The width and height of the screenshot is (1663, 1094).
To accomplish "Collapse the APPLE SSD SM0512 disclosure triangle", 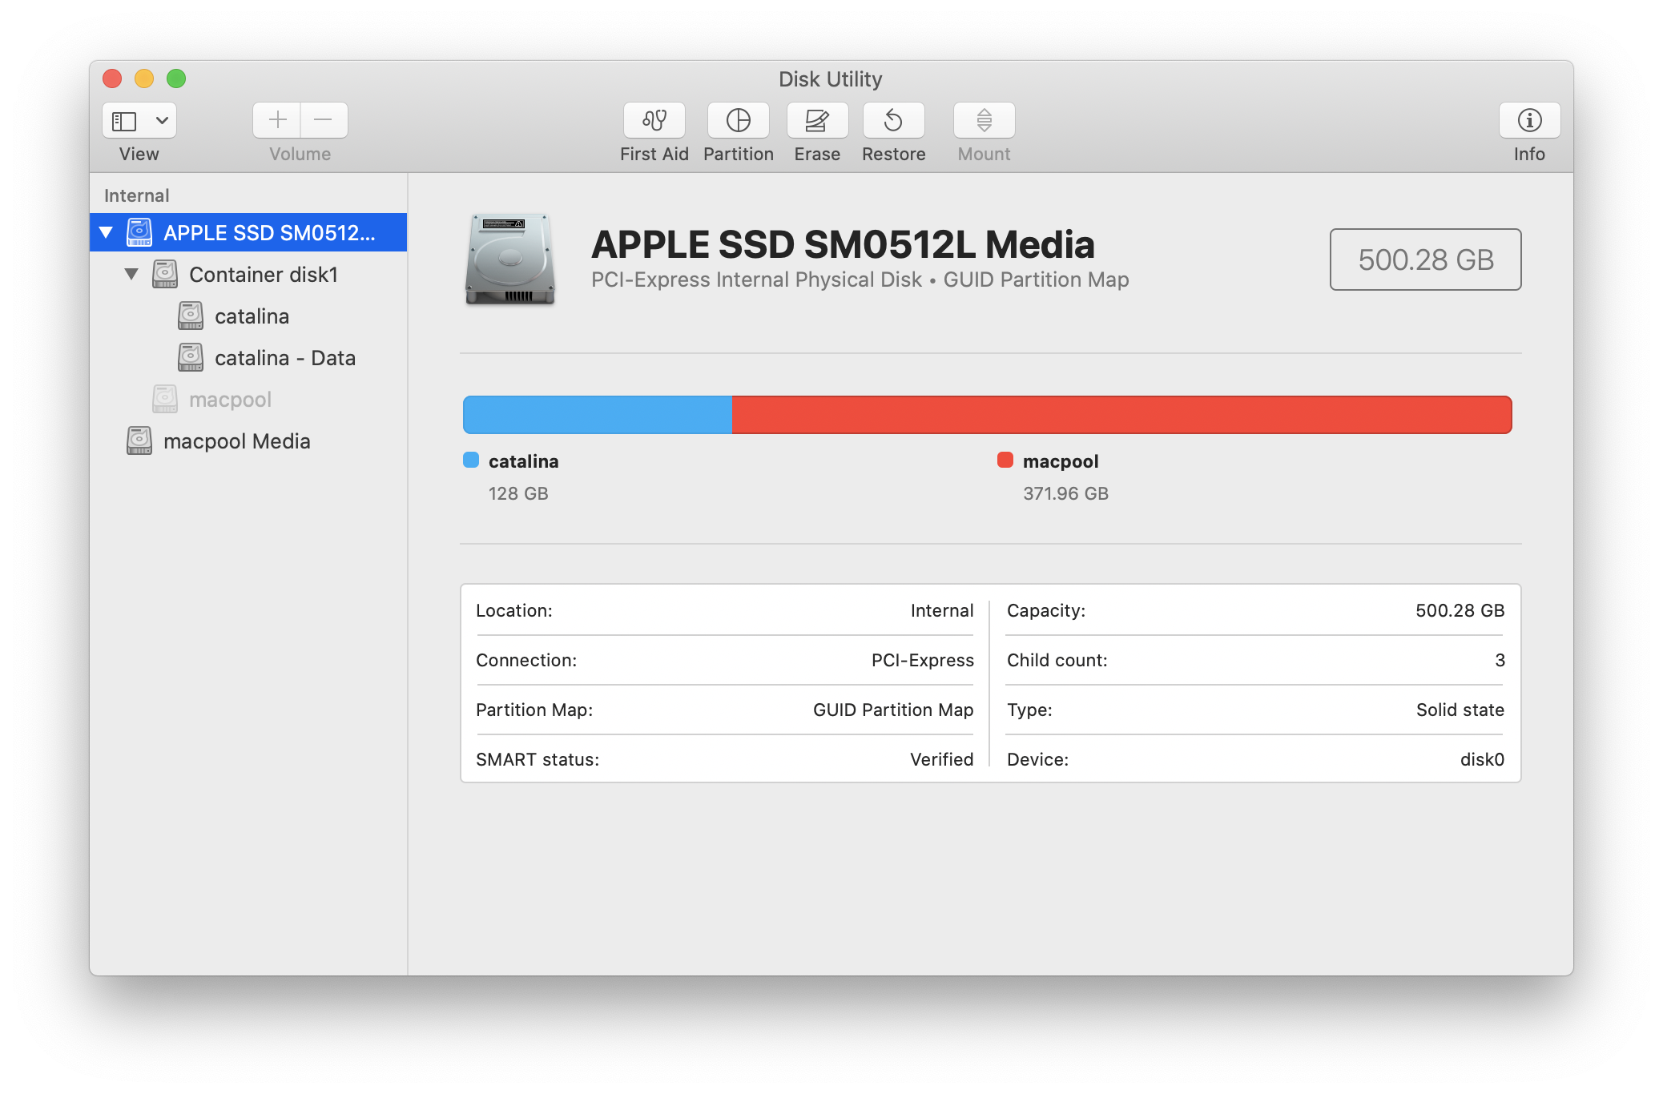I will 106,233.
